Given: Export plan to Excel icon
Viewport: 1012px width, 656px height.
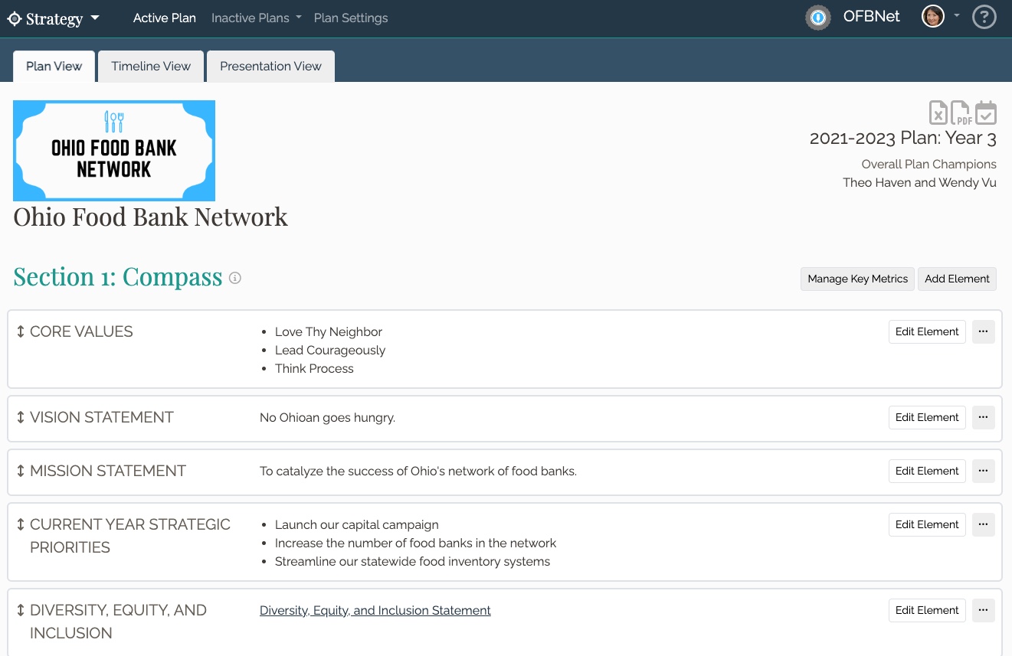Looking at the screenshot, I should [x=938, y=113].
